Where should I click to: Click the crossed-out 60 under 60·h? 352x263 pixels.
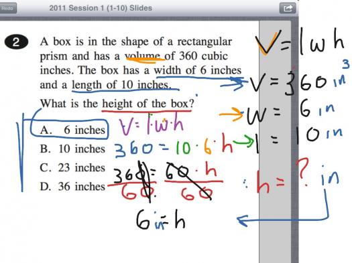click(x=196, y=193)
